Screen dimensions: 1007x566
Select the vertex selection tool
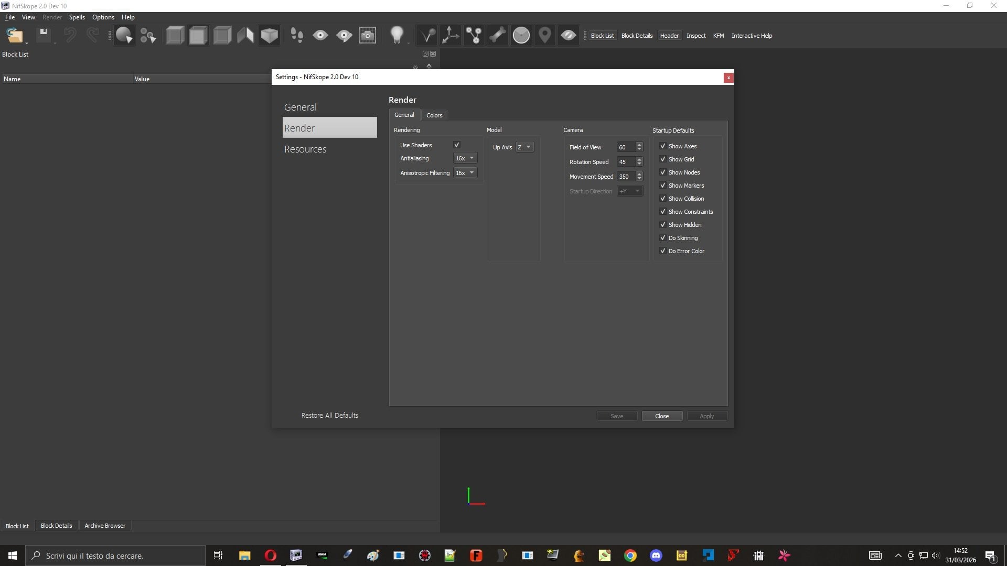148,36
